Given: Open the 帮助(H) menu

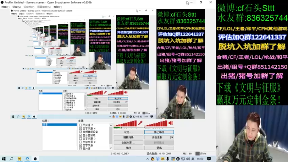Looking at the screenshot, I should click(x=58, y=7).
